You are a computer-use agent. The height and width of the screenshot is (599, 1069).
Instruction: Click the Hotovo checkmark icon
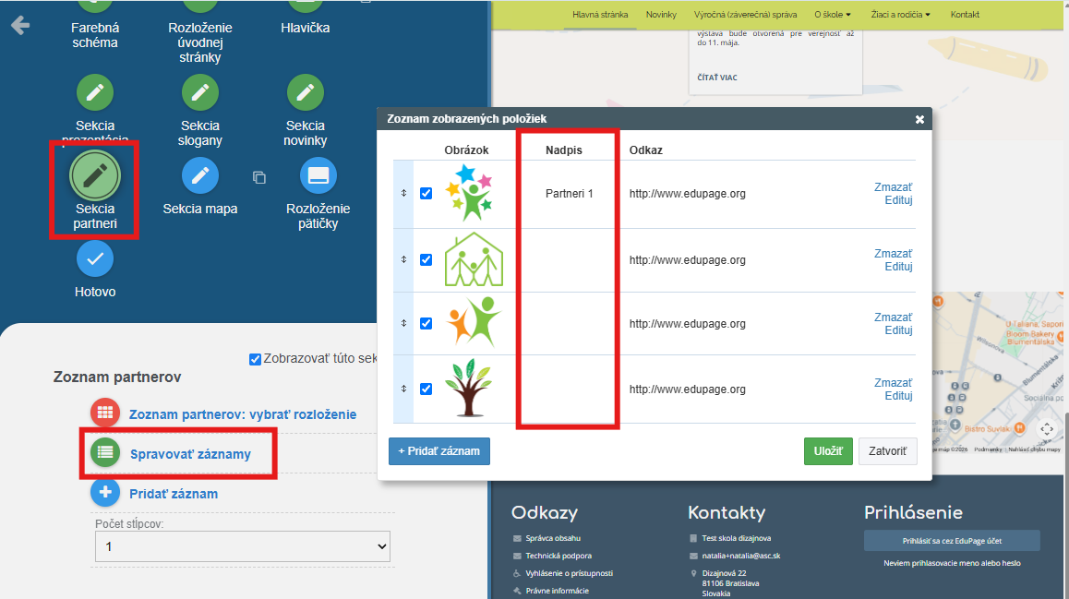(95, 259)
